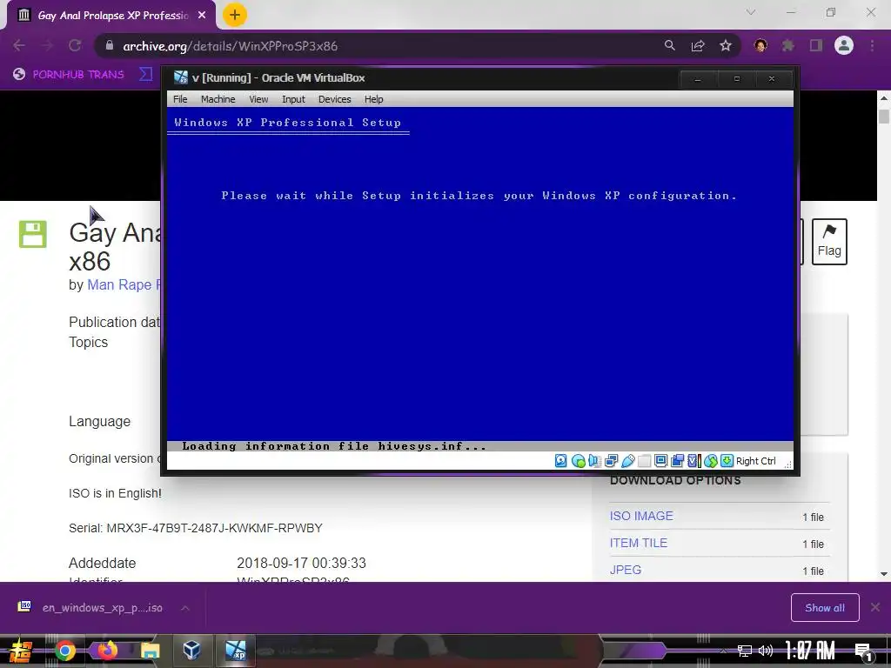This screenshot has height=668, width=891.
Task: Open the Chrome profile avatar
Action: (x=844, y=45)
